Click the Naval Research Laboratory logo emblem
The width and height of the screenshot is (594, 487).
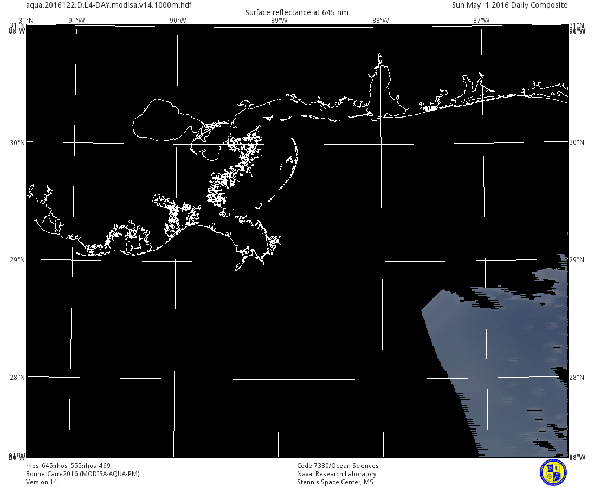click(553, 472)
